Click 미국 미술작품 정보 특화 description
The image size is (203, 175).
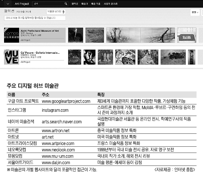(x=117, y=137)
